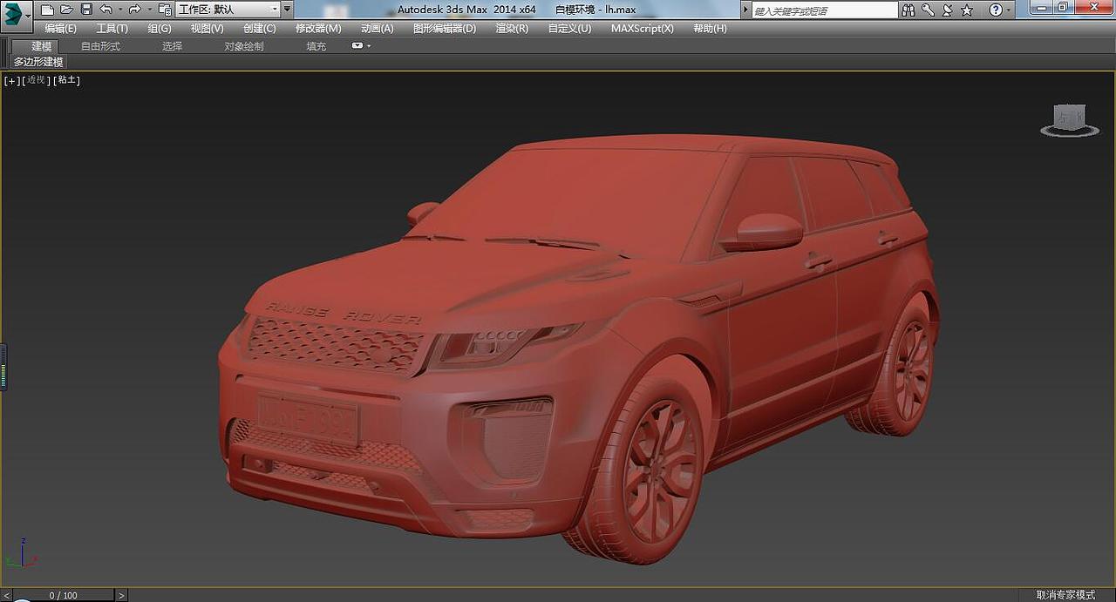Open the 帮助(H) menu

[x=710, y=28]
